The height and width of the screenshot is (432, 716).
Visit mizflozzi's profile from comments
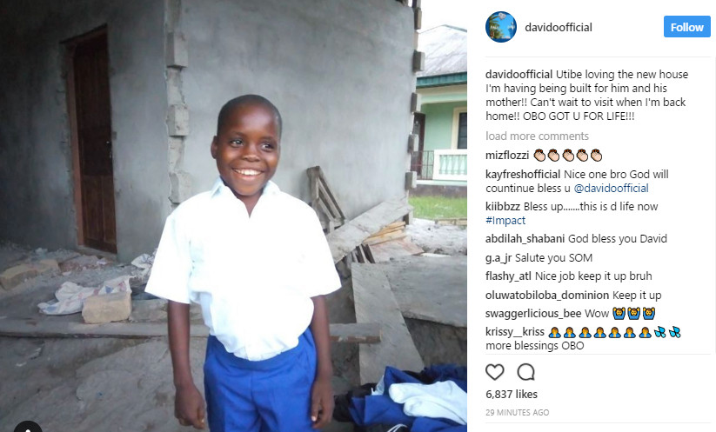click(x=507, y=155)
